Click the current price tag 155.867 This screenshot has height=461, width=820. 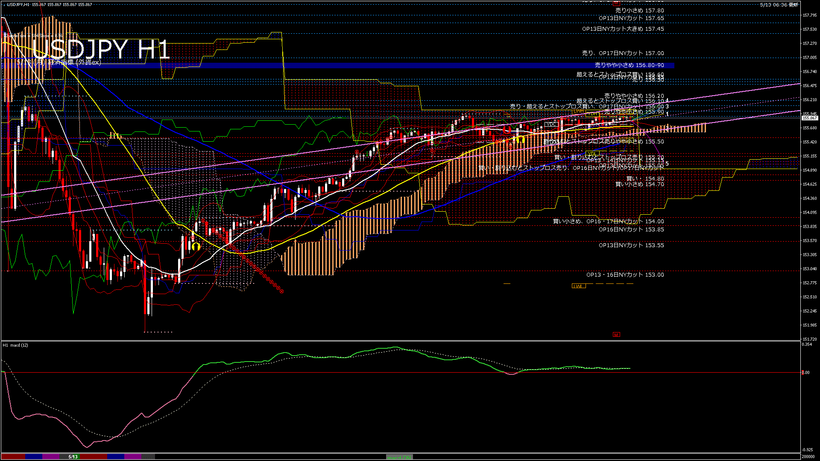tap(809, 118)
